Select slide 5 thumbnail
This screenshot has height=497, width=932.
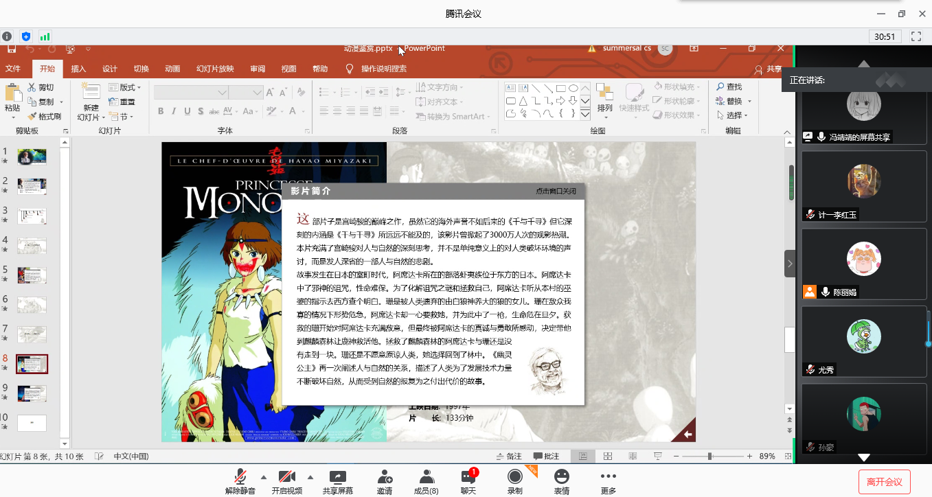pyautogui.click(x=32, y=275)
